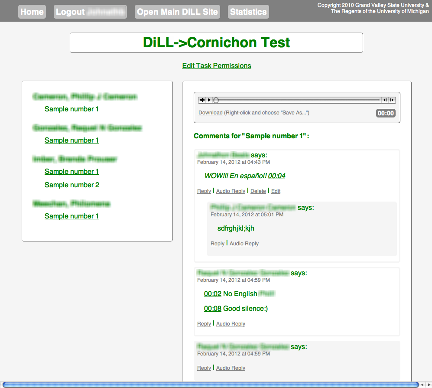Edit the WOW!!! En español comment
432x388 pixels.
276,191
